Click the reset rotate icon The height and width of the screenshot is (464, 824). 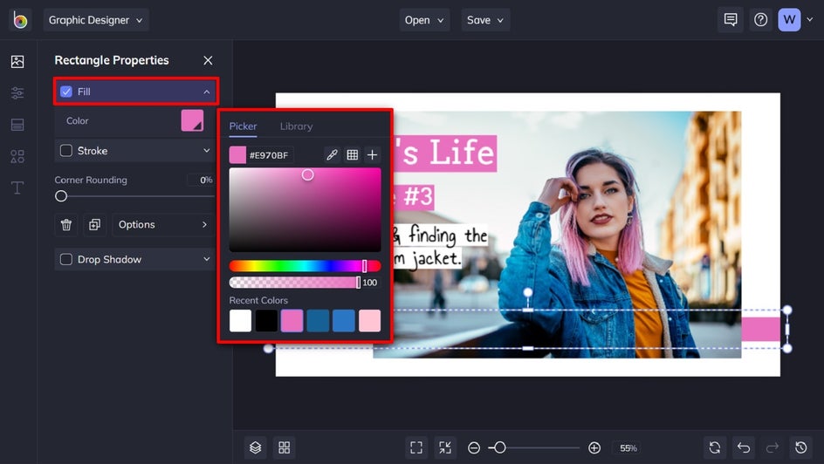point(715,447)
